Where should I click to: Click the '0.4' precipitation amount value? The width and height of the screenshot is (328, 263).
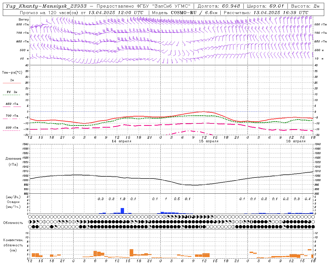pos(307,199)
